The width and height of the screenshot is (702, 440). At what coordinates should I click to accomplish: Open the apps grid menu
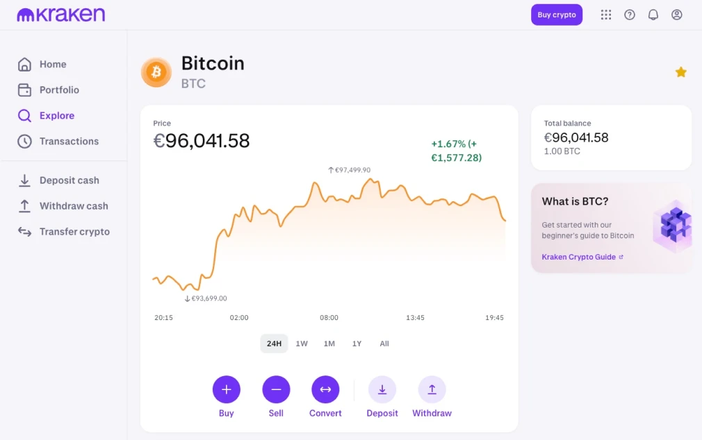tap(606, 15)
